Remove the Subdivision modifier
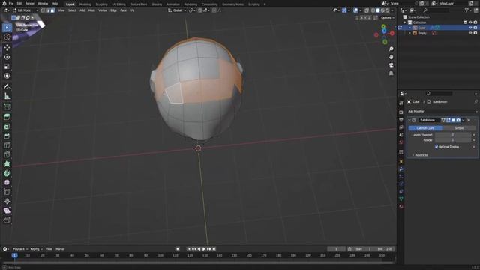This screenshot has height=270, width=480. click(x=469, y=120)
